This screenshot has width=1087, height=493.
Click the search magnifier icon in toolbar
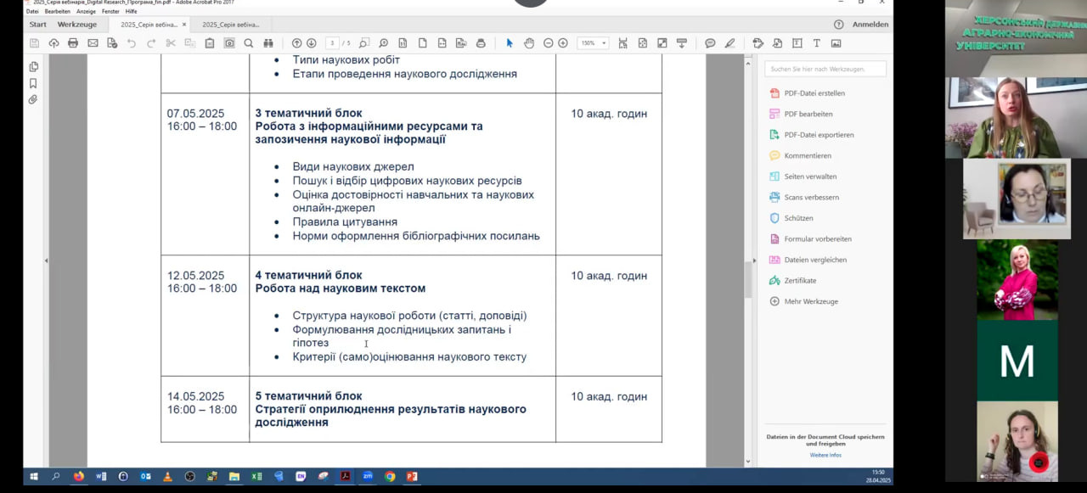click(x=249, y=43)
